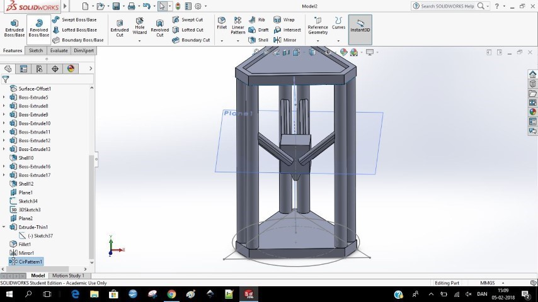Select Mirror1 in the feature tree

click(21, 253)
